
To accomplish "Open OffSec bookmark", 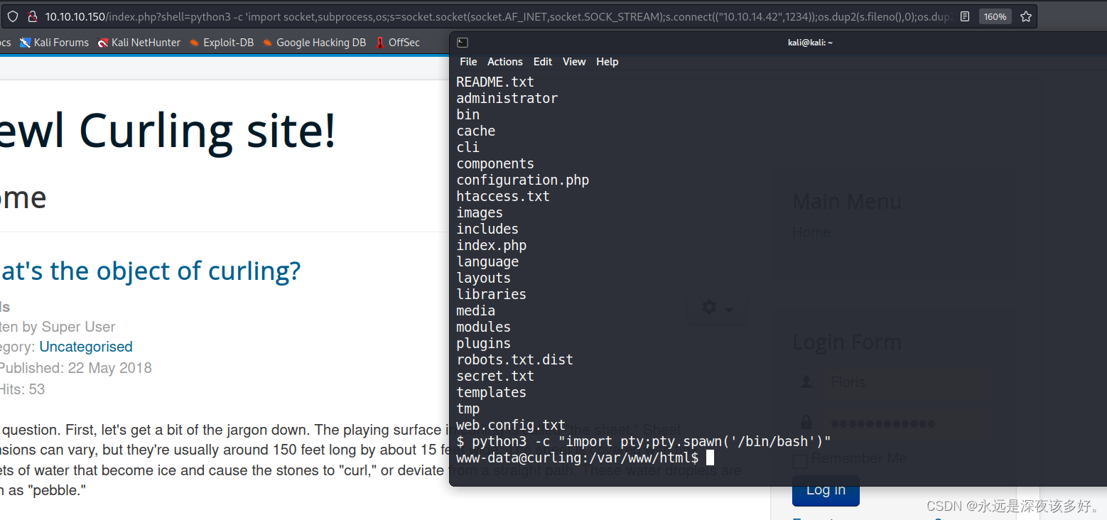I will (398, 43).
